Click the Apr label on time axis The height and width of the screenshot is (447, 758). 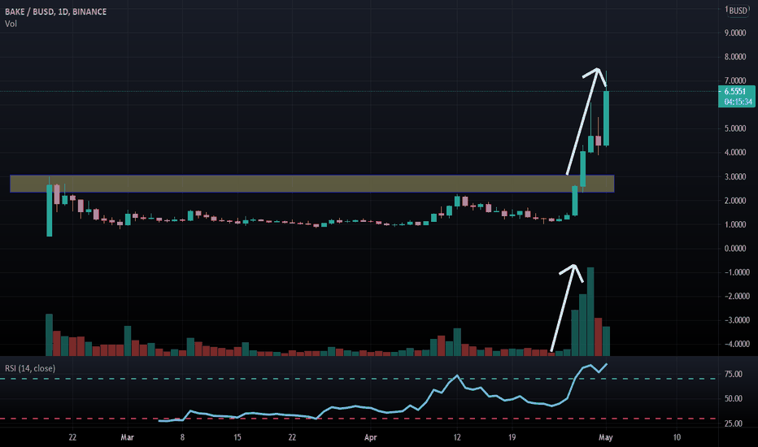[370, 437]
